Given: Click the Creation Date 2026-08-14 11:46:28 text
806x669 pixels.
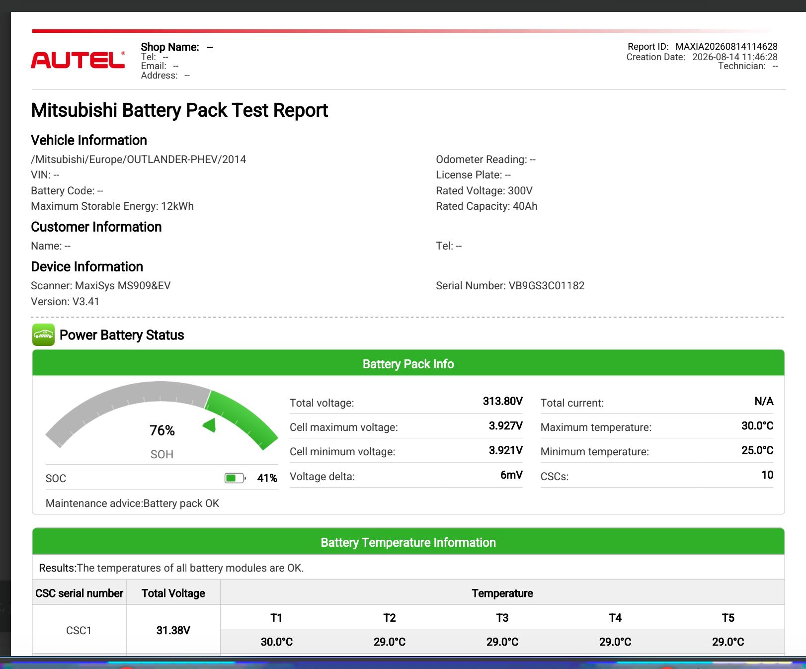Looking at the screenshot, I should pyautogui.click(x=702, y=57).
